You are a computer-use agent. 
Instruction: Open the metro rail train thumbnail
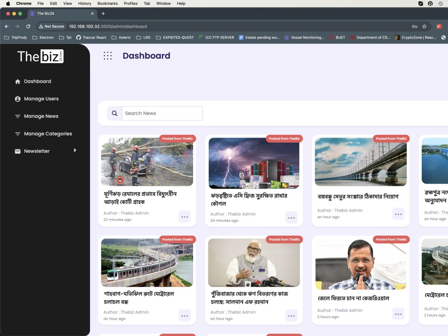tap(147, 263)
